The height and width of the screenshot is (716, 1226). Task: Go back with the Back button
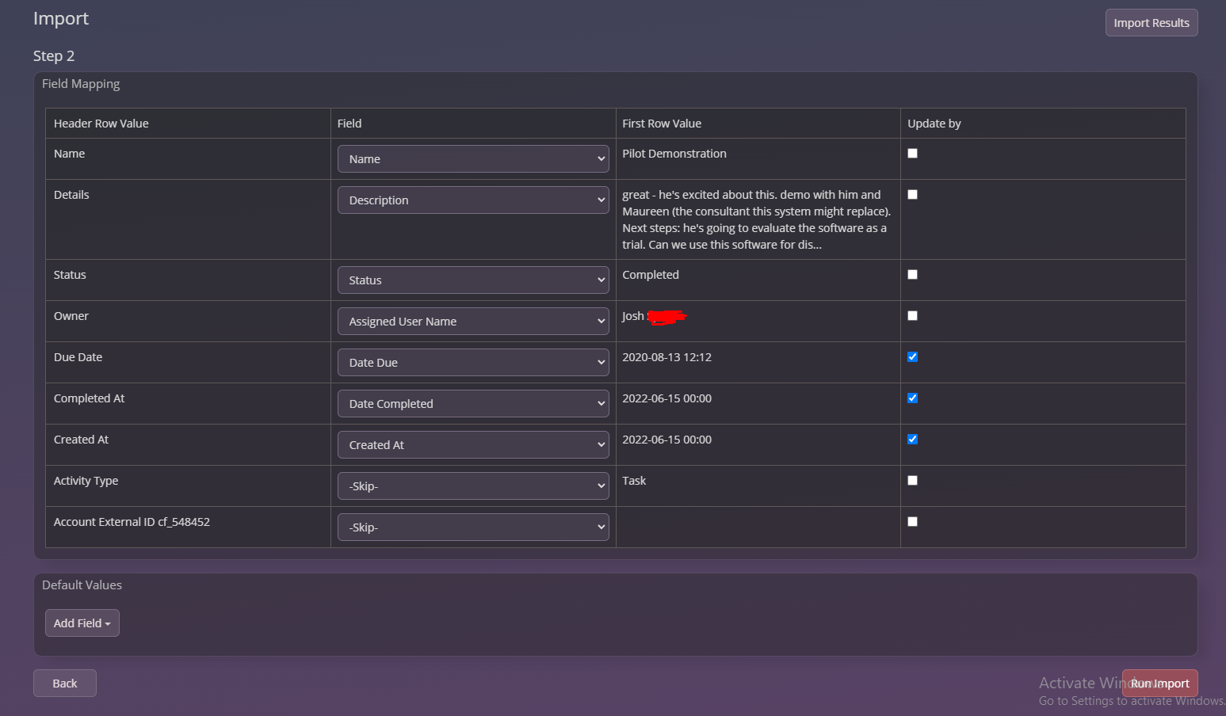[x=65, y=684]
